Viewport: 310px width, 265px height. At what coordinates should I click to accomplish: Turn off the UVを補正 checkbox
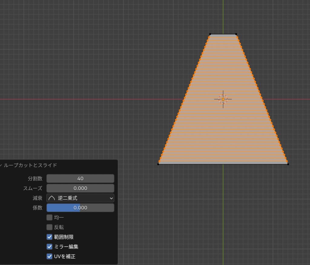49,256
